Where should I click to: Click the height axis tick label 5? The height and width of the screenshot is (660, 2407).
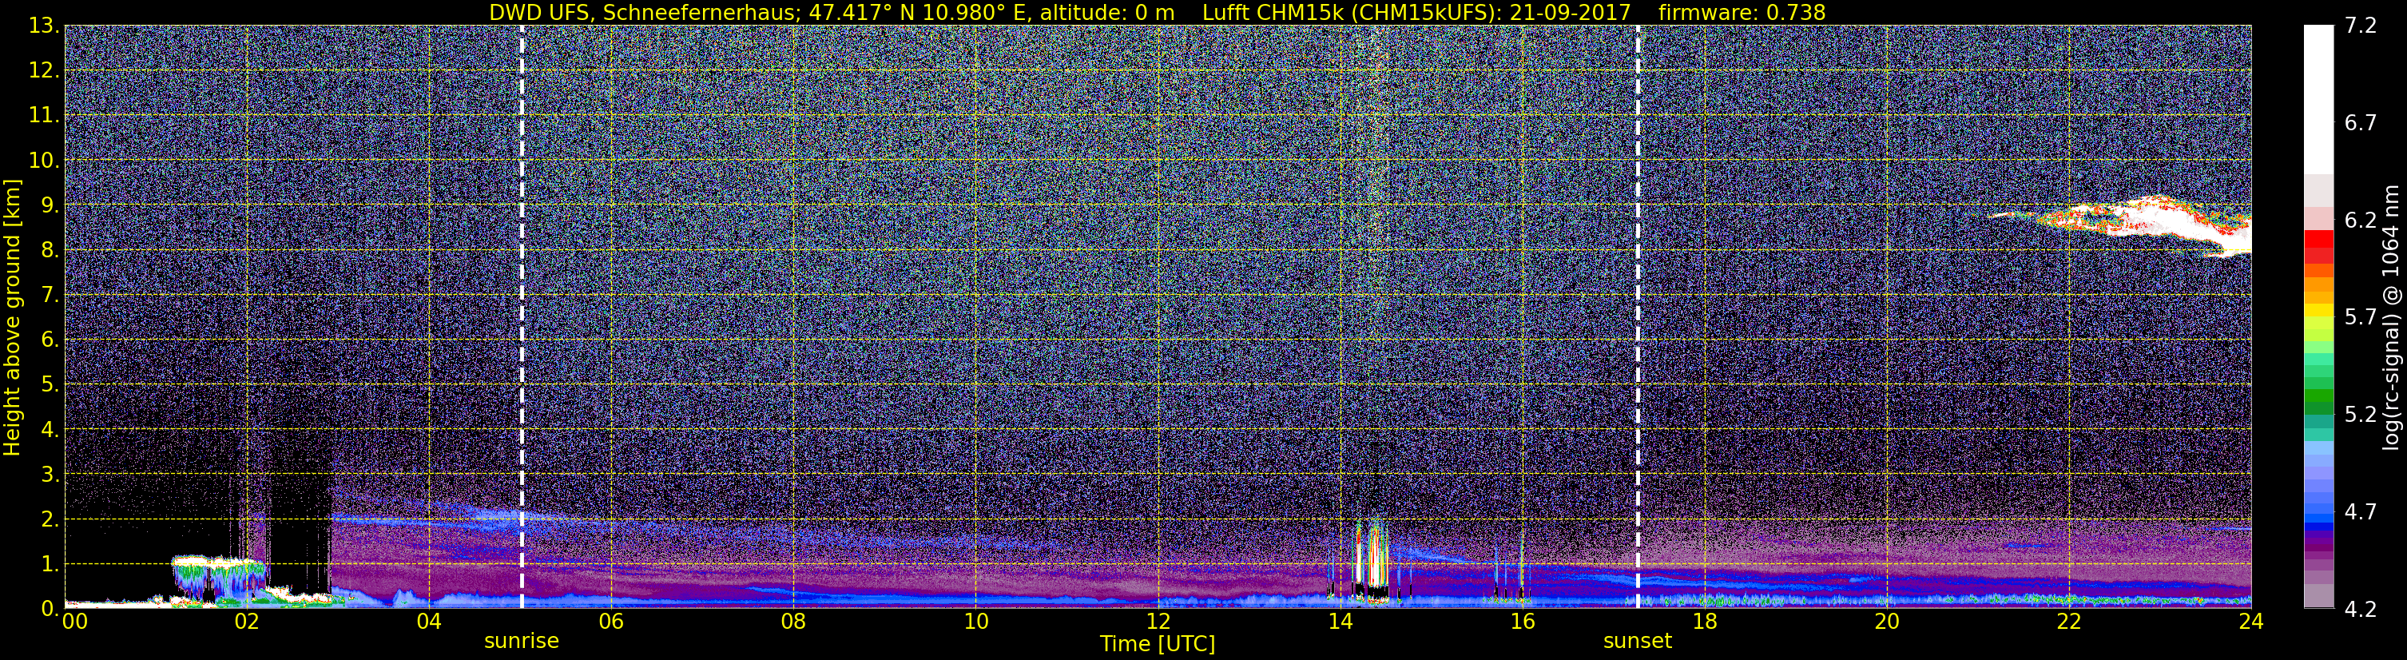50,385
